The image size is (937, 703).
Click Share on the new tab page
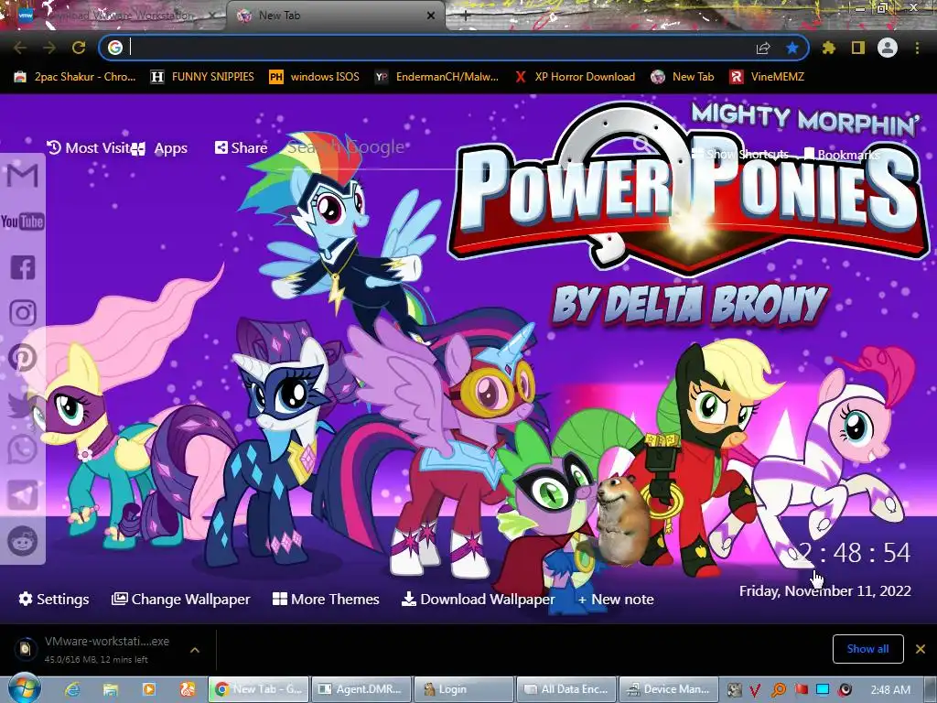[241, 147]
